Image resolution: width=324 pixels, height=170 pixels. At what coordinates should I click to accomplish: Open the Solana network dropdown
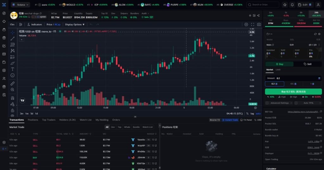pos(20,4)
